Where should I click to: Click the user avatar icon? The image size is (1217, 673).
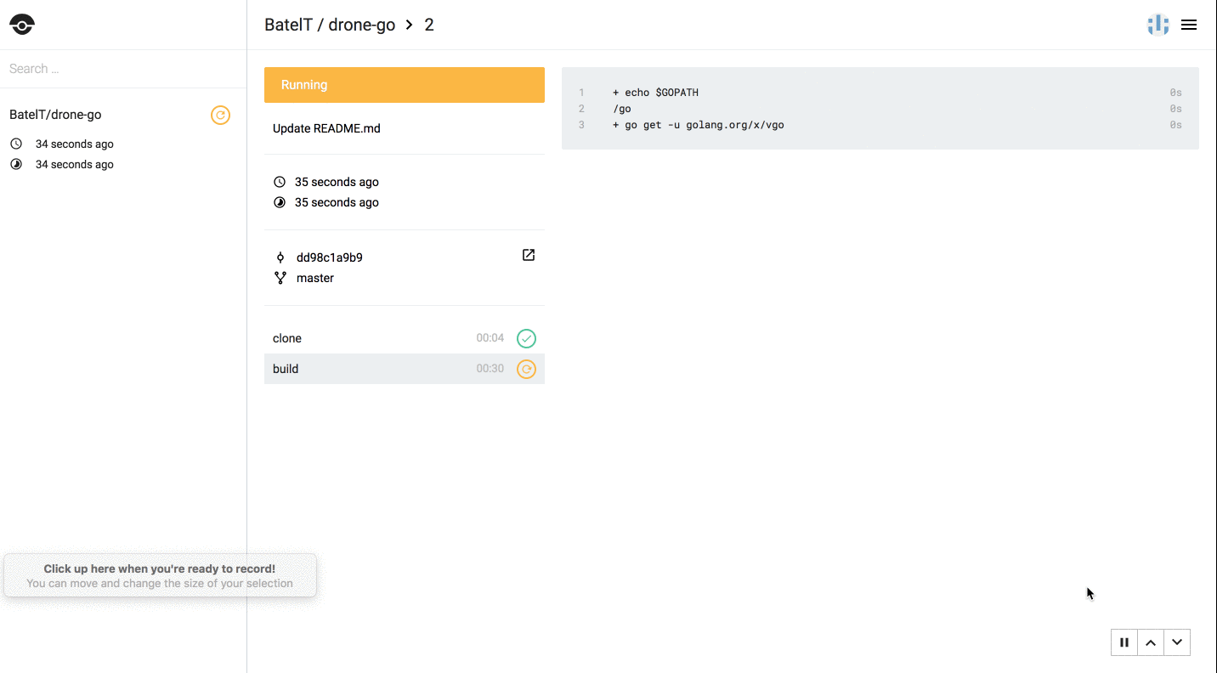1158,25
